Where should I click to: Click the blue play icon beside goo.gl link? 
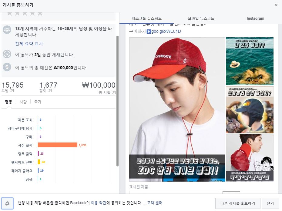[149, 32]
